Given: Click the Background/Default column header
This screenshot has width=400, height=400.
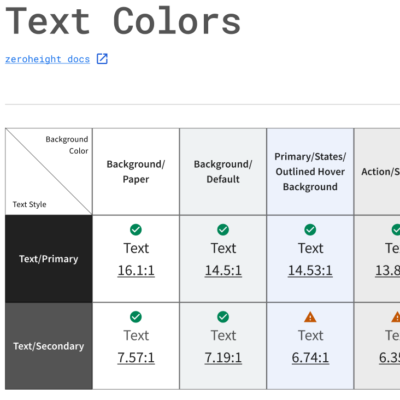Looking at the screenshot, I should 223,172.
